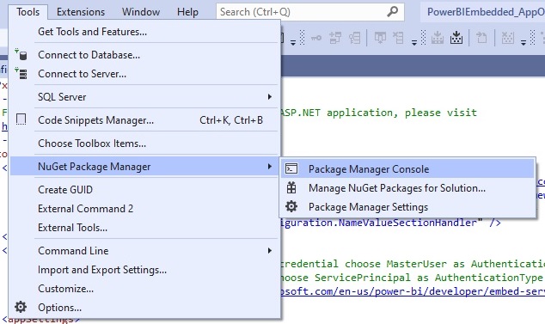The image size is (545, 324).
Task: Select Choose Toolbox Items entry
Action: coord(144,144)
